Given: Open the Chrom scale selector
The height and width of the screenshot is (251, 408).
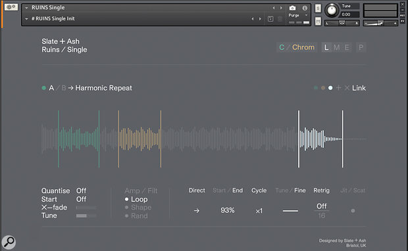Looking at the screenshot, I should point(303,47).
